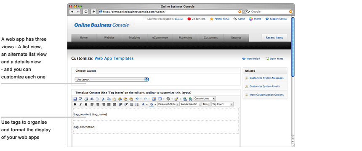Open the Tag Insert dropdown
The width and height of the screenshot is (362, 151).
coord(222,104)
